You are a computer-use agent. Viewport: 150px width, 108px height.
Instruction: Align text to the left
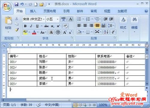(x=79, y=25)
